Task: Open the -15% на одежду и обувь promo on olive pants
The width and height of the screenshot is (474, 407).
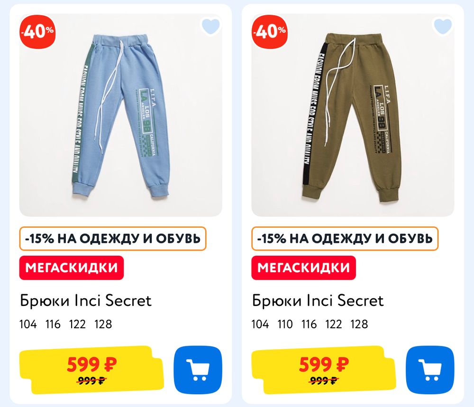Action: click(345, 239)
